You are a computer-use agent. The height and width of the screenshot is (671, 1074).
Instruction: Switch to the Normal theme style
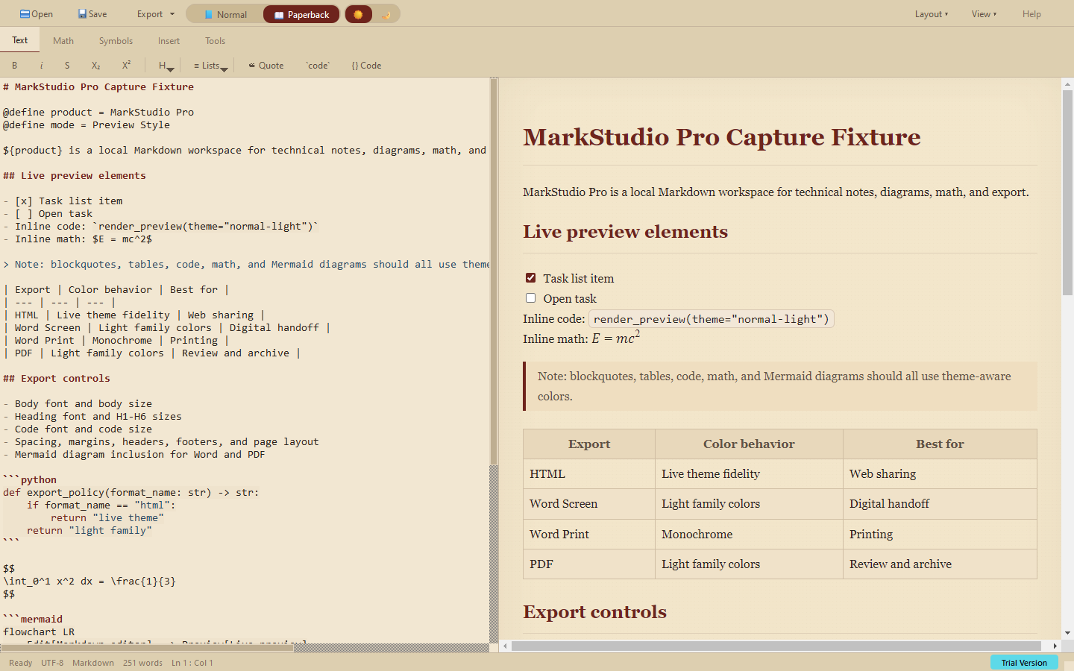[225, 14]
